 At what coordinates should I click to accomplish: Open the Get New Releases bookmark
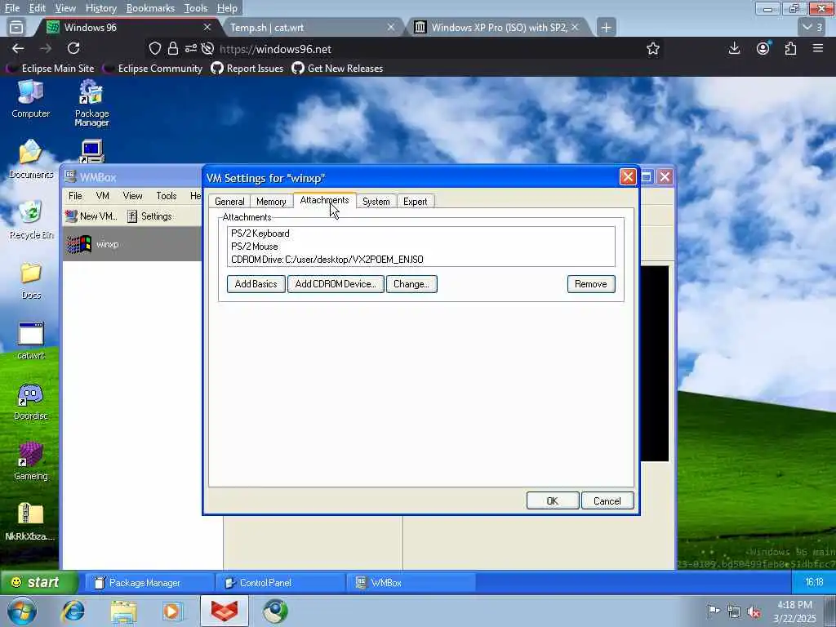337,69
